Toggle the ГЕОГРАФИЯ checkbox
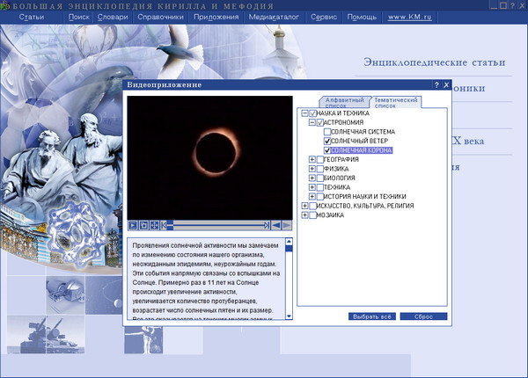Screen dimensions: 528x378 click(321, 160)
